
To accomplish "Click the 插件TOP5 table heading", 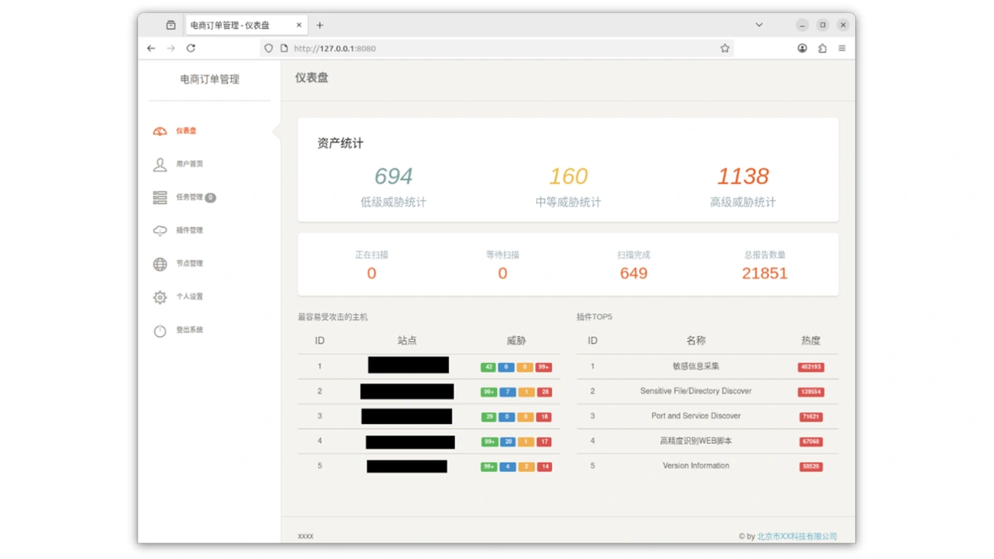I will click(x=595, y=317).
